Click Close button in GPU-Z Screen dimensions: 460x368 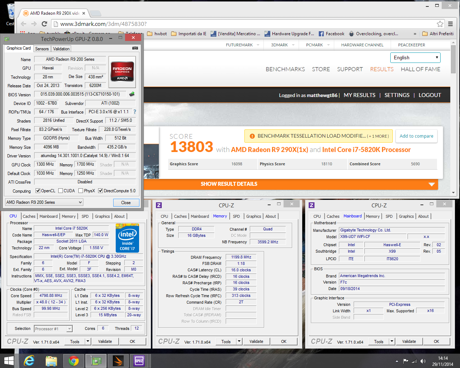click(x=126, y=203)
